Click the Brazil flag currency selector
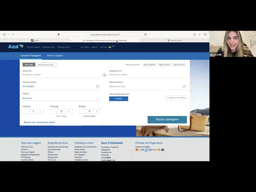The width and height of the screenshot is (256, 192). point(110,47)
